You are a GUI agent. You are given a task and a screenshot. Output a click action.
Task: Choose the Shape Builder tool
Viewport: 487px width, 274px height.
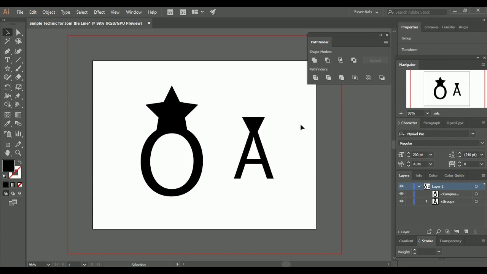(x=7, y=105)
